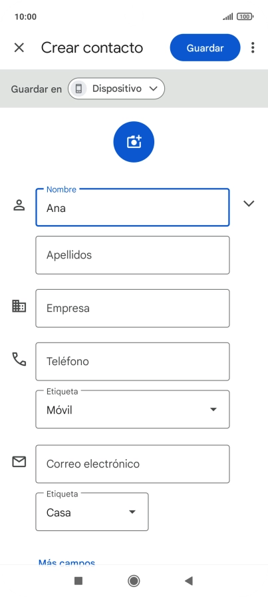The height and width of the screenshot is (597, 268).
Task: Close the Crear contacto screen
Action: coord(19,47)
